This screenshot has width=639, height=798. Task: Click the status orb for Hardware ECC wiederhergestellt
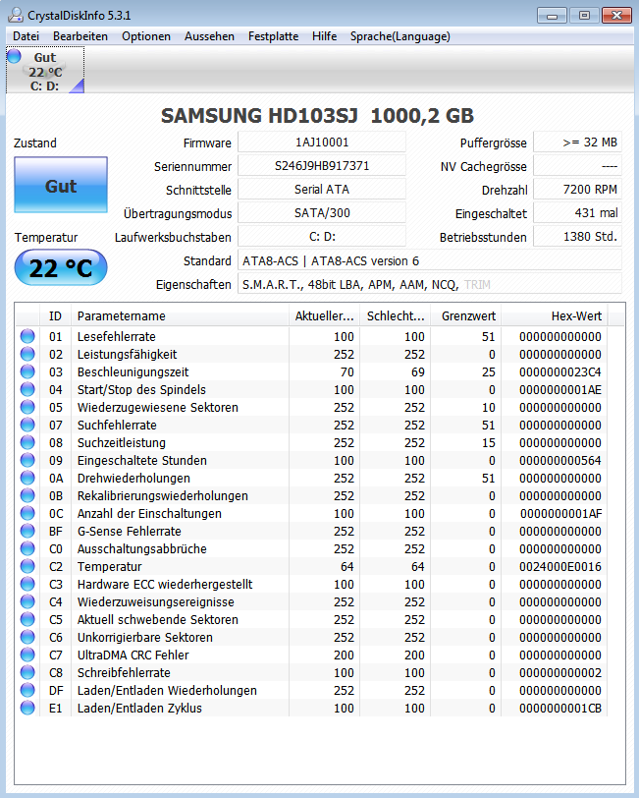[27, 584]
